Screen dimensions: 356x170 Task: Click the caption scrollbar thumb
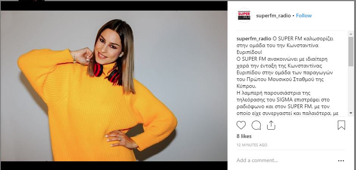click(x=351, y=52)
